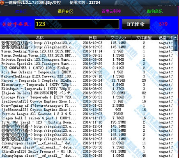The width and height of the screenshot is (179, 158).
Task: Select the [Bejean On Line] 2012年07月号 row
Action: pyautogui.click(x=87, y=93)
